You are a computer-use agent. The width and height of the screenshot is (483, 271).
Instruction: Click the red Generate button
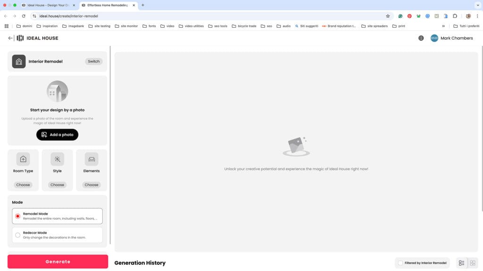[x=58, y=262]
